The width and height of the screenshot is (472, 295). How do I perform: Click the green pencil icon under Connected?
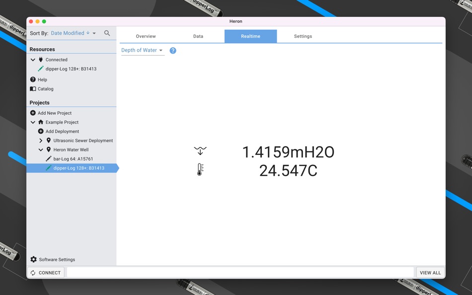point(41,69)
